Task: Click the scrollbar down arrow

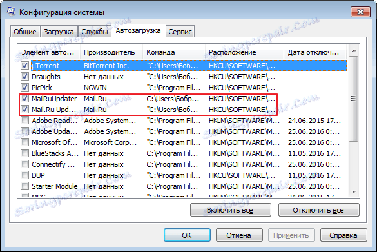Action: point(354,191)
